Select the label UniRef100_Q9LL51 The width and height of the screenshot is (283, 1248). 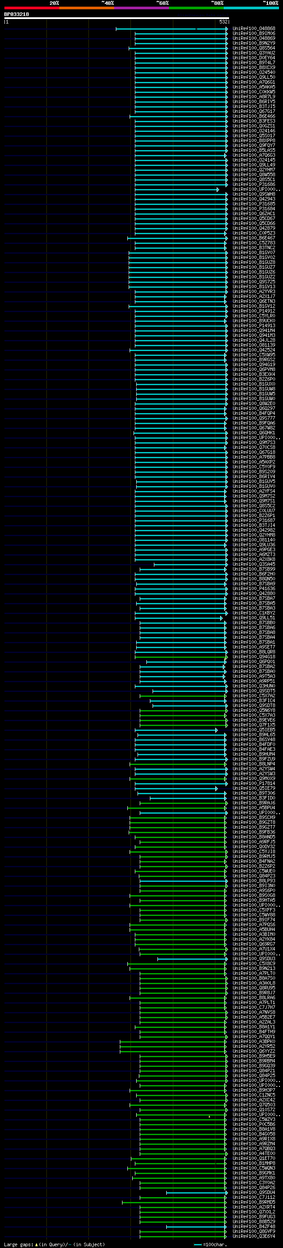254,618
